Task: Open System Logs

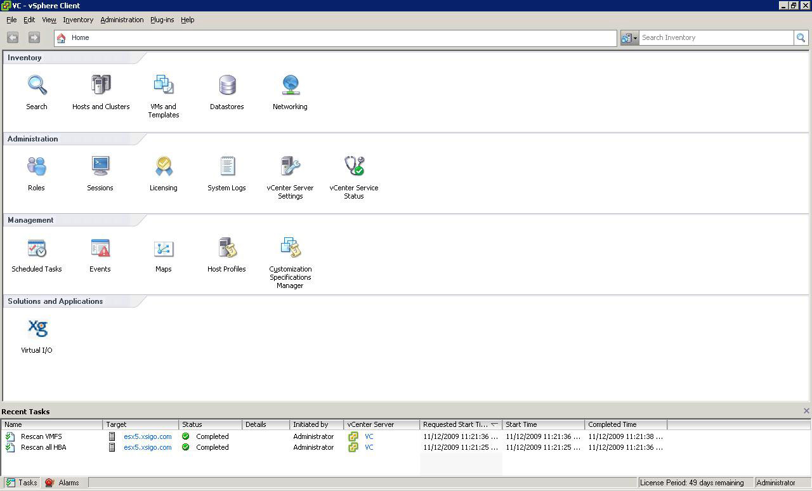Action: tap(226, 174)
